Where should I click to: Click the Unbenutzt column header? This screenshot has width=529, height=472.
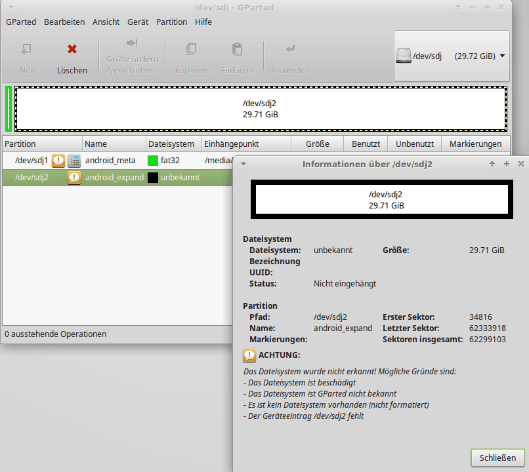click(415, 144)
